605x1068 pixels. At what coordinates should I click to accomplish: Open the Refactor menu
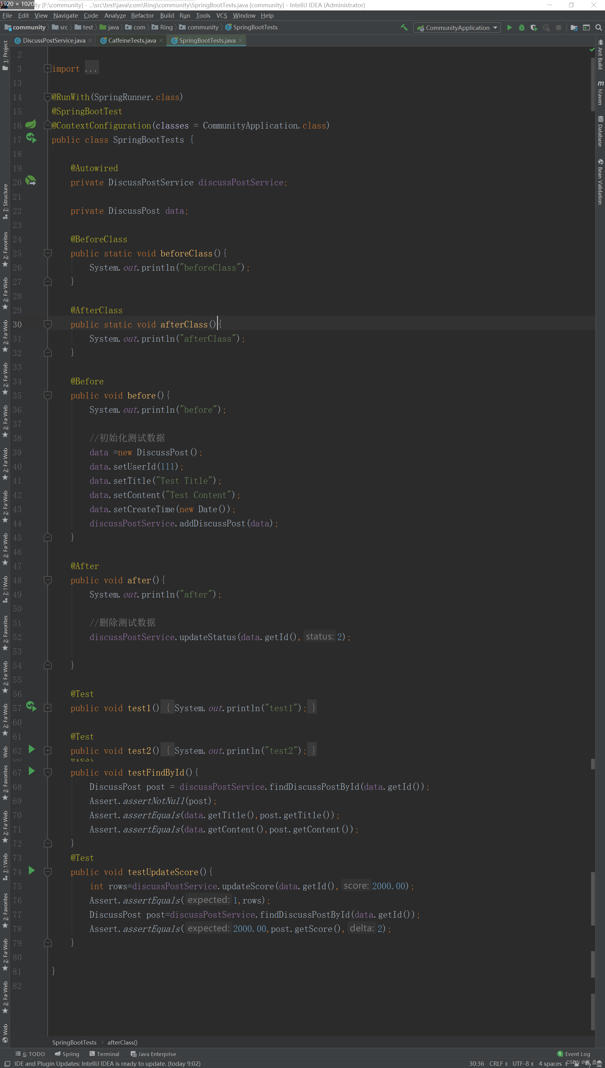[x=143, y=15]
